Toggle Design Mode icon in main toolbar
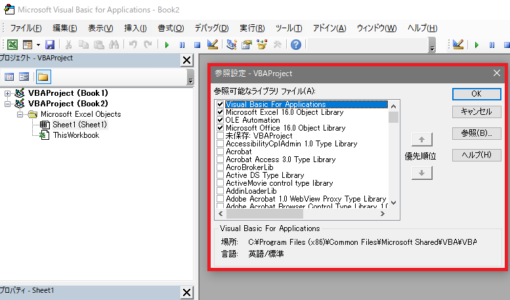510x300 pixels. coord(213,45)
